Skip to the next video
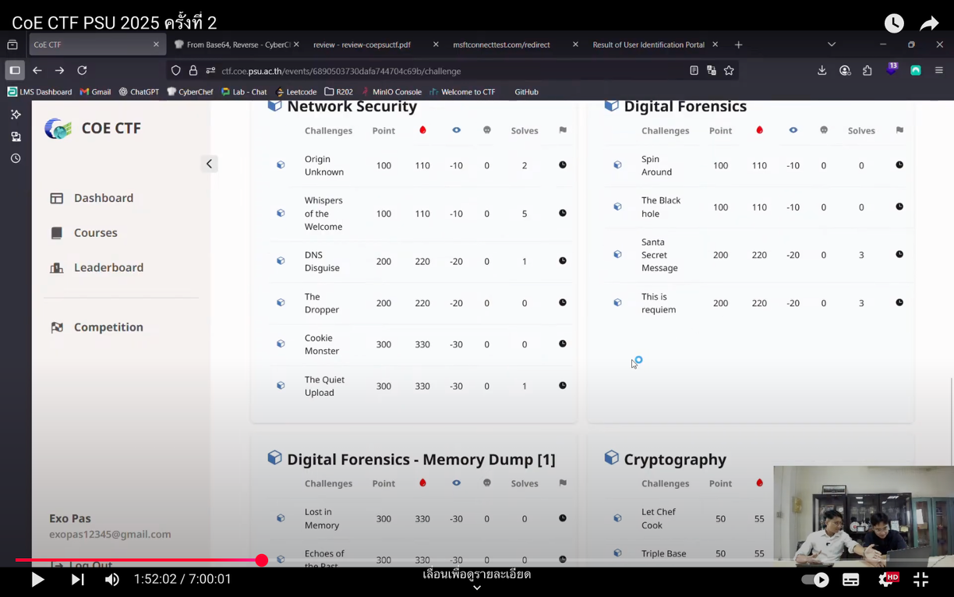This screenshot has height=597, width=954. click(x=77, y=579)
